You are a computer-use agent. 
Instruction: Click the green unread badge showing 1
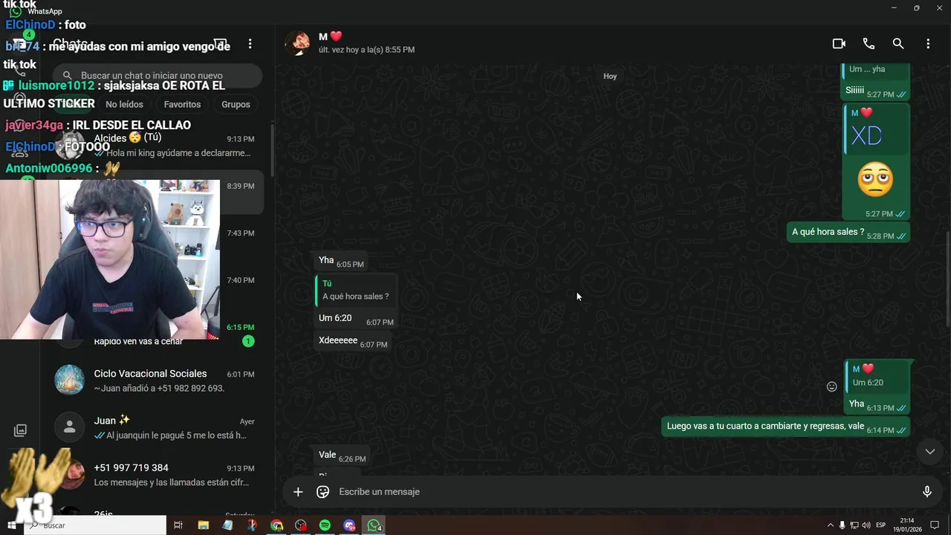[248, 341]
